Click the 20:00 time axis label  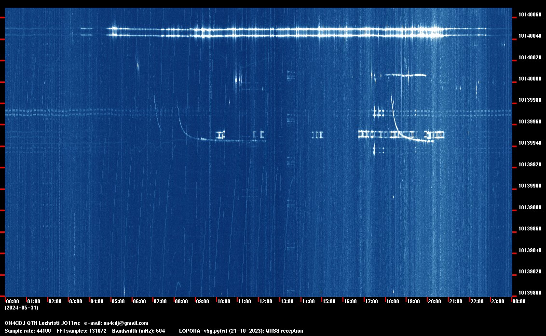pyautogui.click(x=434, y=301)
